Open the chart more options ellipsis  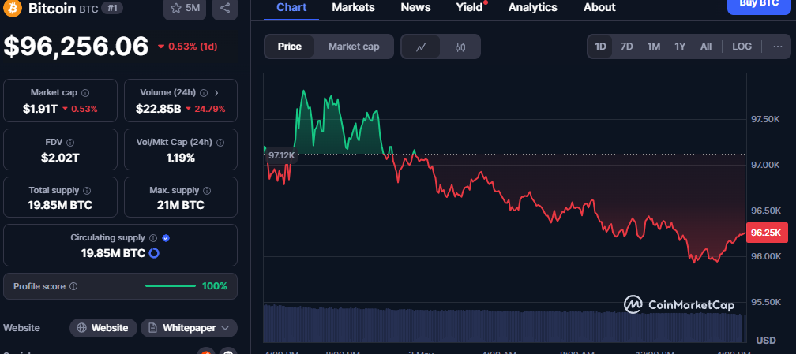point(778,47)
